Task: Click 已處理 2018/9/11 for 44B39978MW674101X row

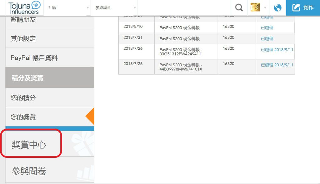Action: click(x=277, y=65)
